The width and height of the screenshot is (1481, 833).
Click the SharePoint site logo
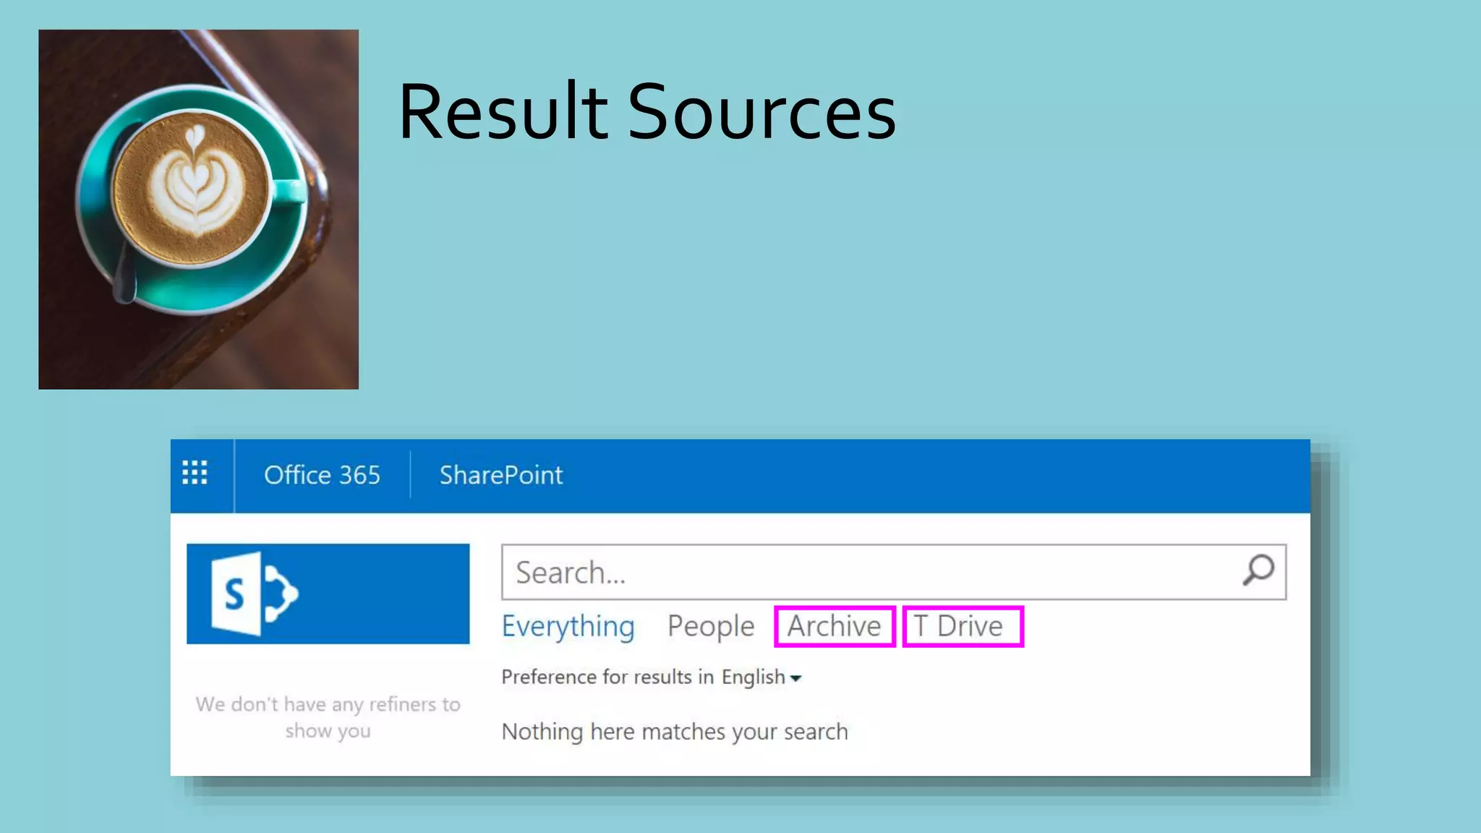pos(328,594)
